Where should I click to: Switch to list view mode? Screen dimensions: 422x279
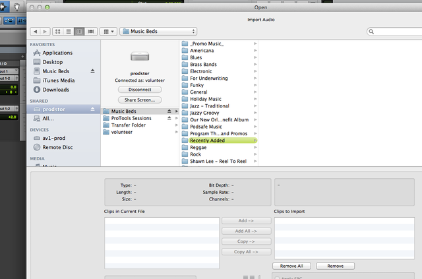pyautogui.click(x=69, y=31)
